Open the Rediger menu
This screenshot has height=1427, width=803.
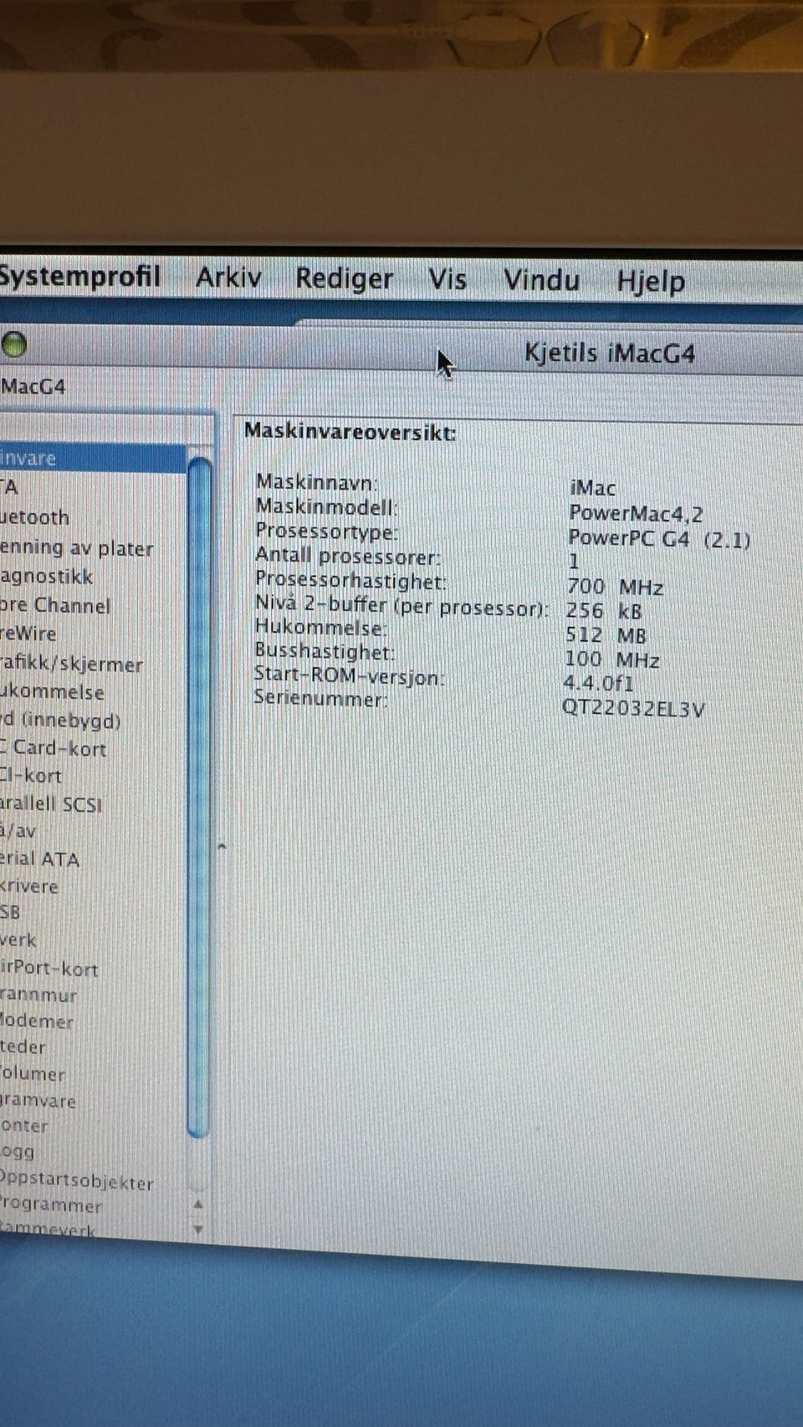coord(344,278)
